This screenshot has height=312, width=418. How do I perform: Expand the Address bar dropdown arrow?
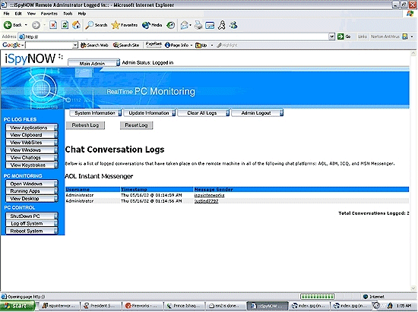(331, 36)
